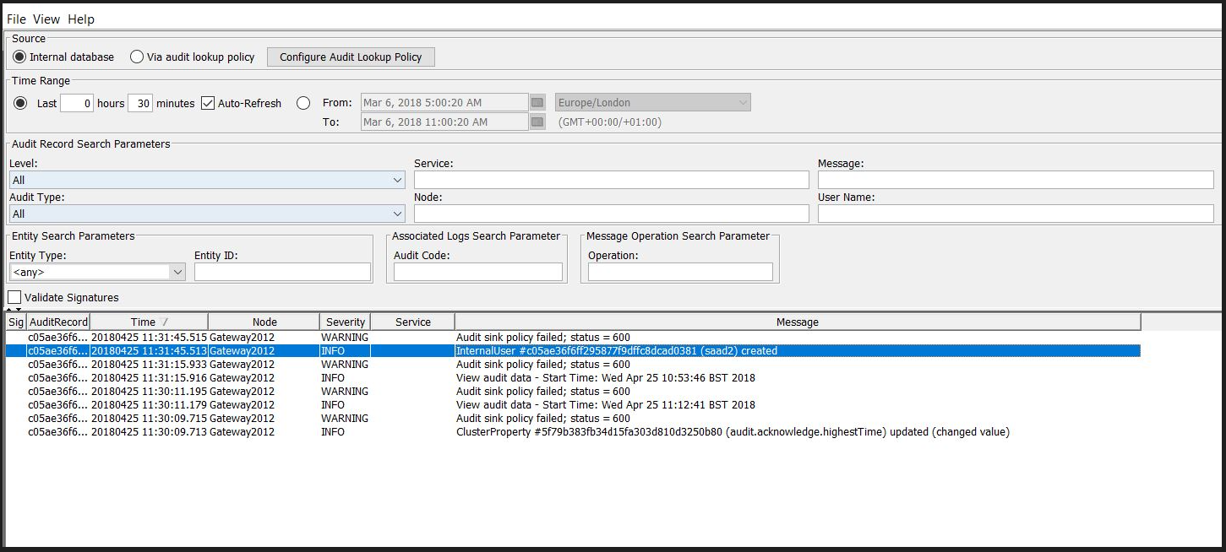Open the To date calendar picker icon

tap(537, 122)
